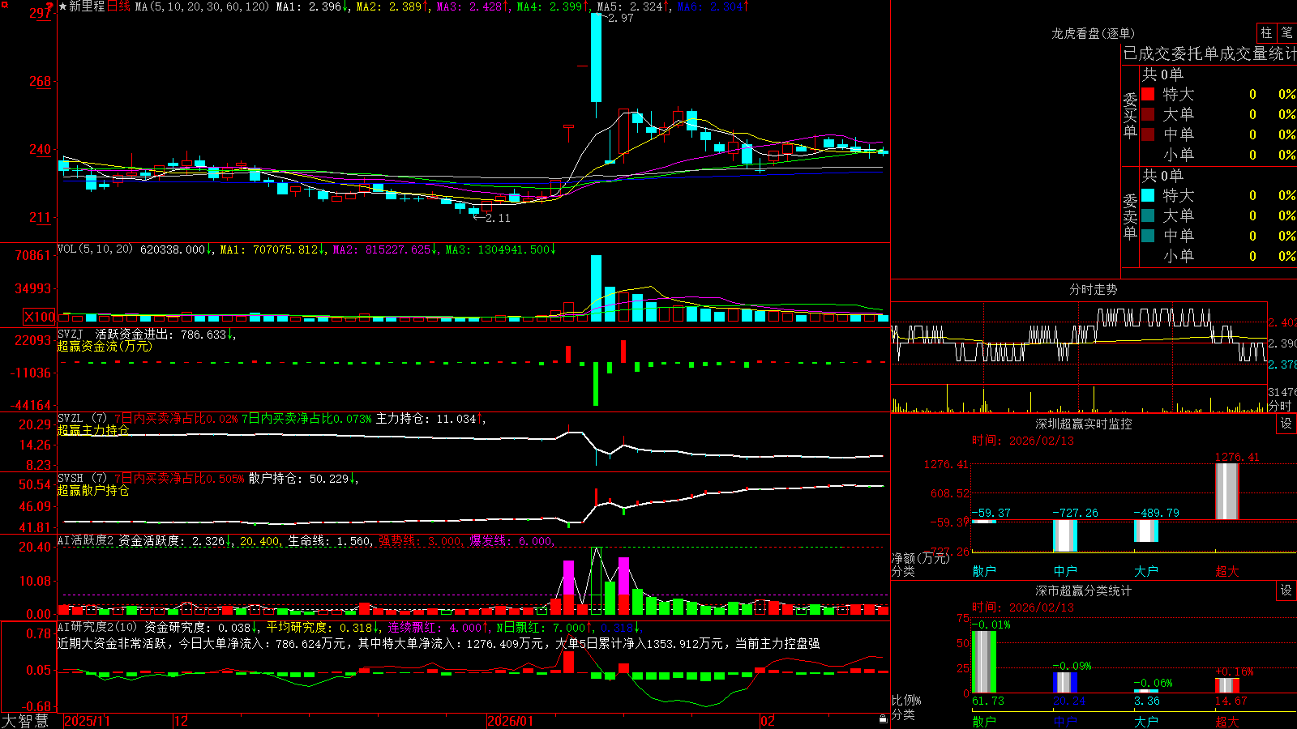Click the SVSH (7) indicator label

(x=83, y=479)
